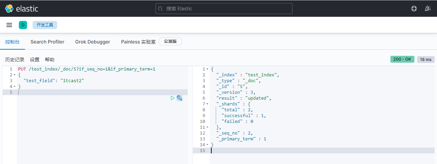
Task: Run request with the play icon
Action: [173, 98]
